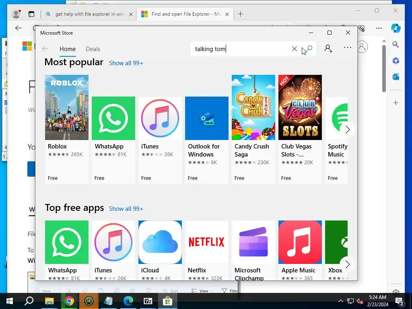Open Windows taskbar search
Screen dimensions: 412x309
click(x=29, y=301)
